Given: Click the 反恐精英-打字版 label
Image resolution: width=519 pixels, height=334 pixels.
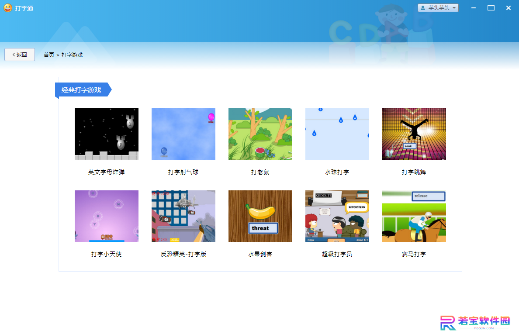Looking at the screenshot, I should [183, 254].
